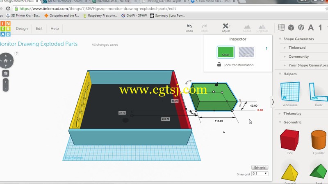The image size is (328, 184).
Task: Click the Edit grid button
Action: pos(260,168)
